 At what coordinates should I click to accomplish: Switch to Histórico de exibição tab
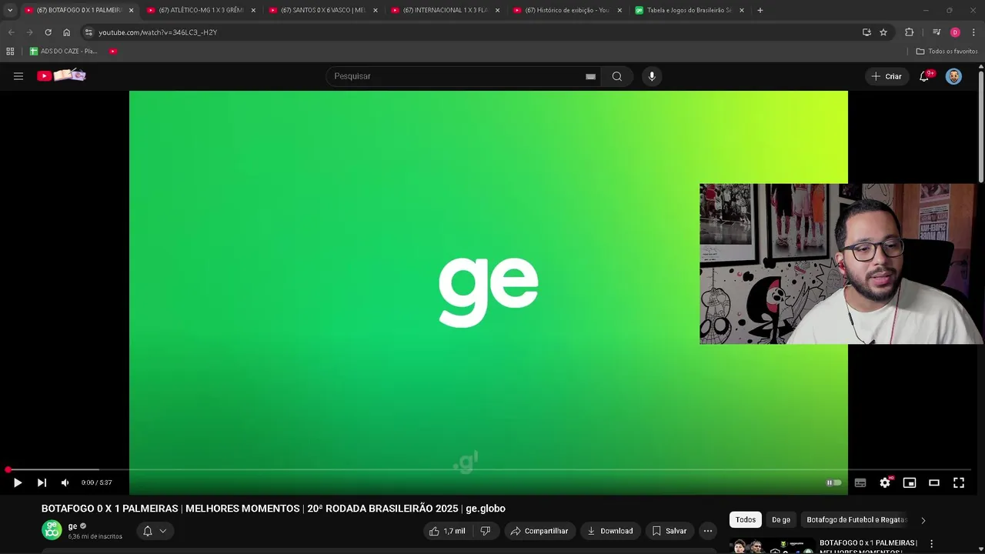(x=567, y=10)
